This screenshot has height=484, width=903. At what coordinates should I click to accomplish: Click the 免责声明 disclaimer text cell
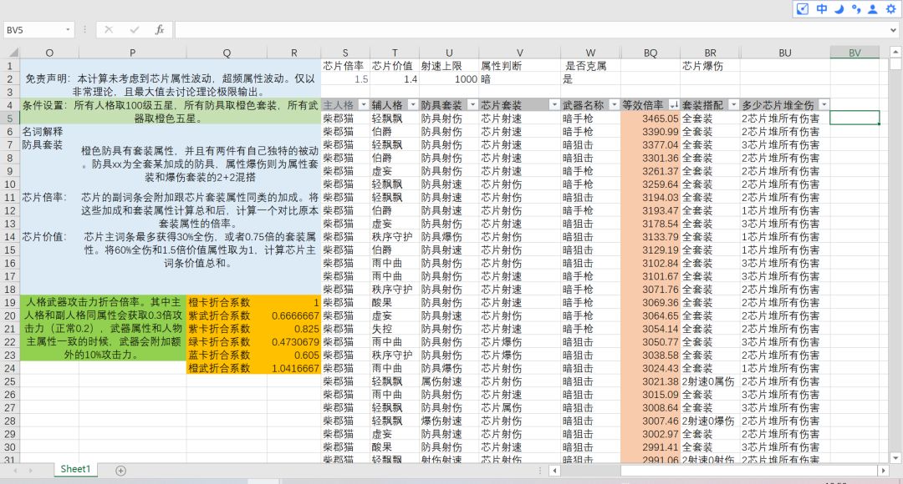pyautogui.click(x=171, y=85)
